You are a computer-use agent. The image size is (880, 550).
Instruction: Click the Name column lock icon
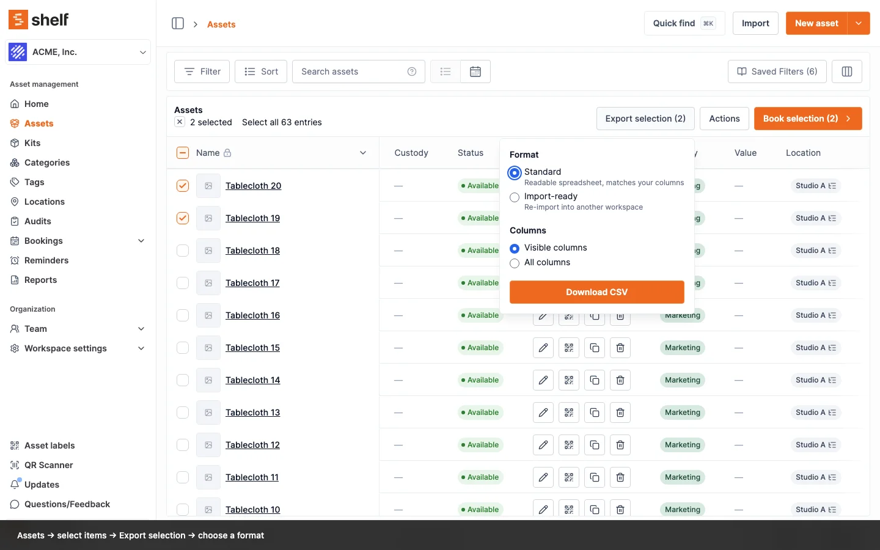227,153
